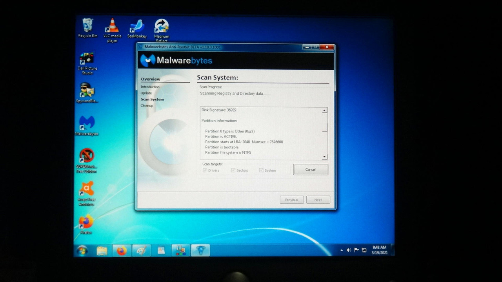Viewport: 502px width, 282px height.
Task: Cancel the running scan
Action: click(311, 170)
